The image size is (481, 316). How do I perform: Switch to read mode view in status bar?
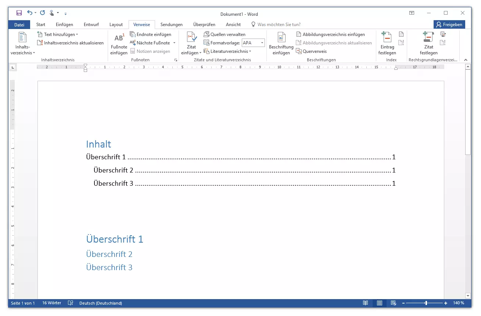click(365, 303)
